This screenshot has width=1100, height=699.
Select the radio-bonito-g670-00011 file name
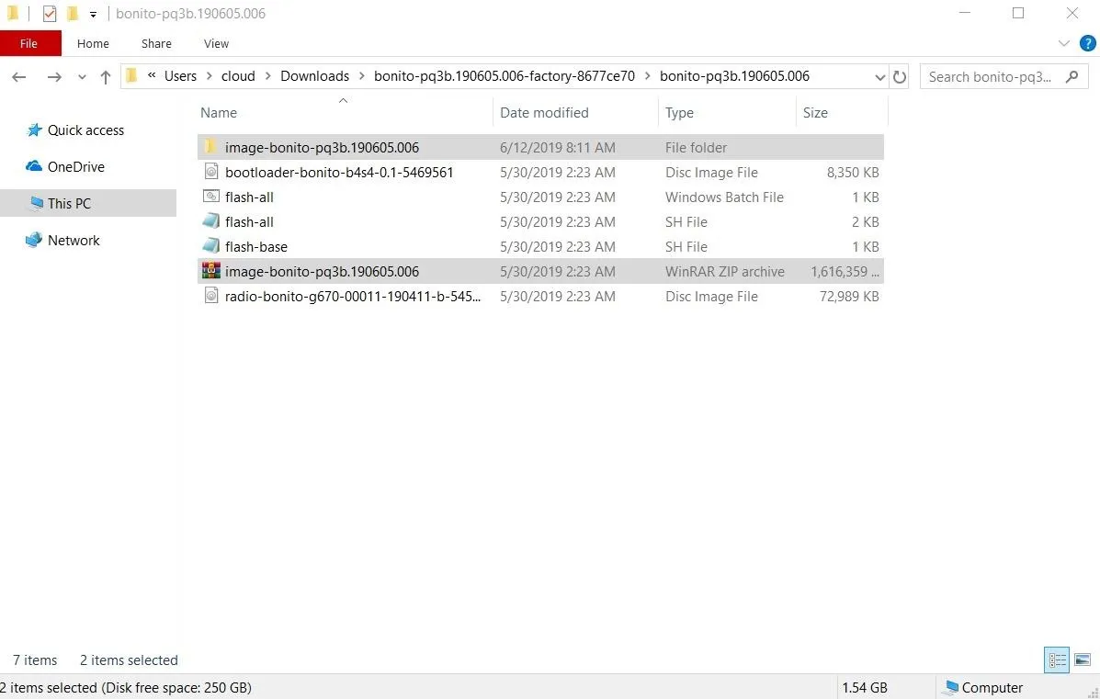point(353,296)
